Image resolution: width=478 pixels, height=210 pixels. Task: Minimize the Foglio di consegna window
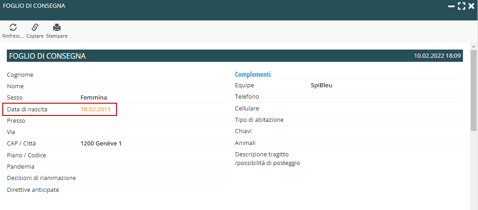click(x=451, y=6)
